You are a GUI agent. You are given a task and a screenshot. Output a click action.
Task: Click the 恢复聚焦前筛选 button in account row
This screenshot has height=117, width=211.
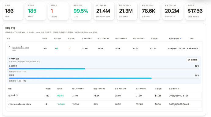click(192, 48)
